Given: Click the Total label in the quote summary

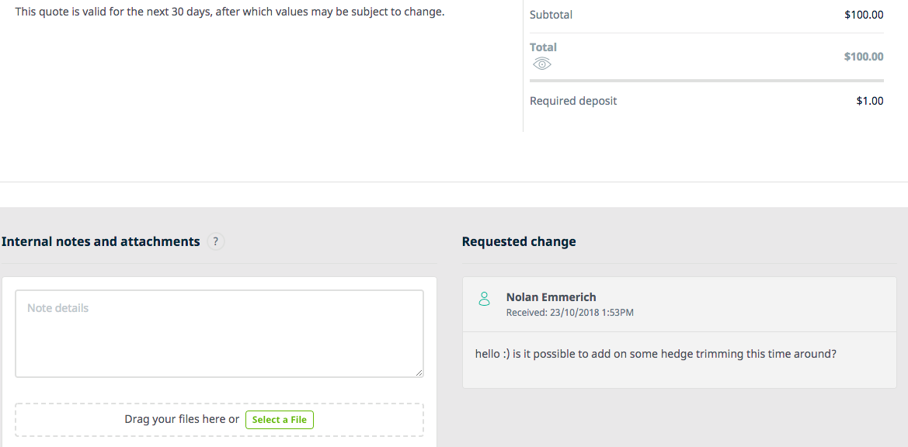Looking at the screenshot, I should [x=543, y=47].
